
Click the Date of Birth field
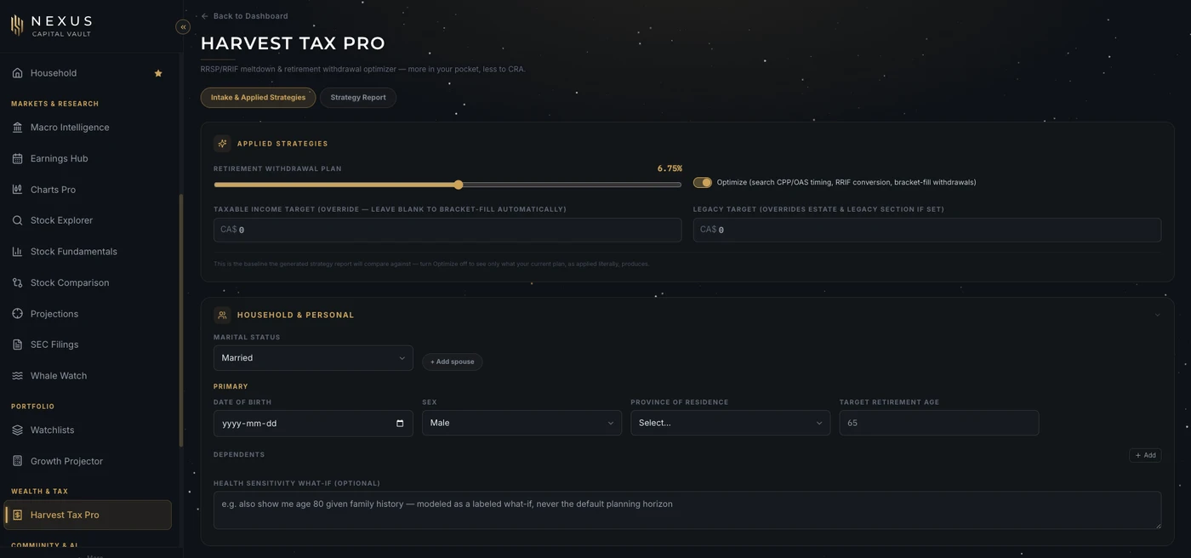tap(313, 423)
